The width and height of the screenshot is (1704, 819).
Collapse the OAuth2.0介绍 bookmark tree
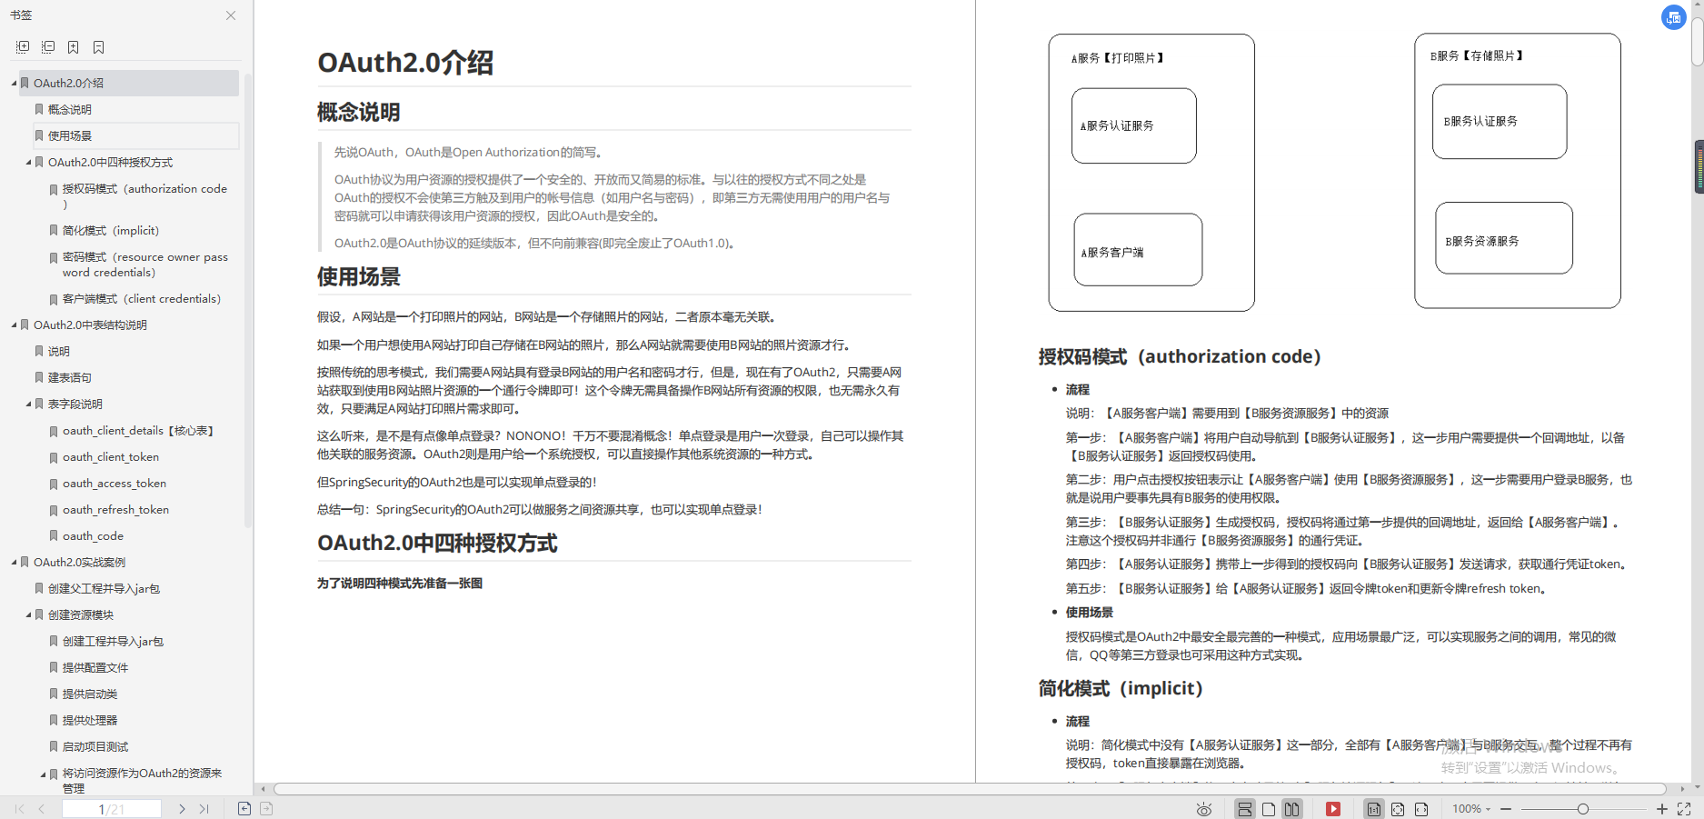[12, 83]
